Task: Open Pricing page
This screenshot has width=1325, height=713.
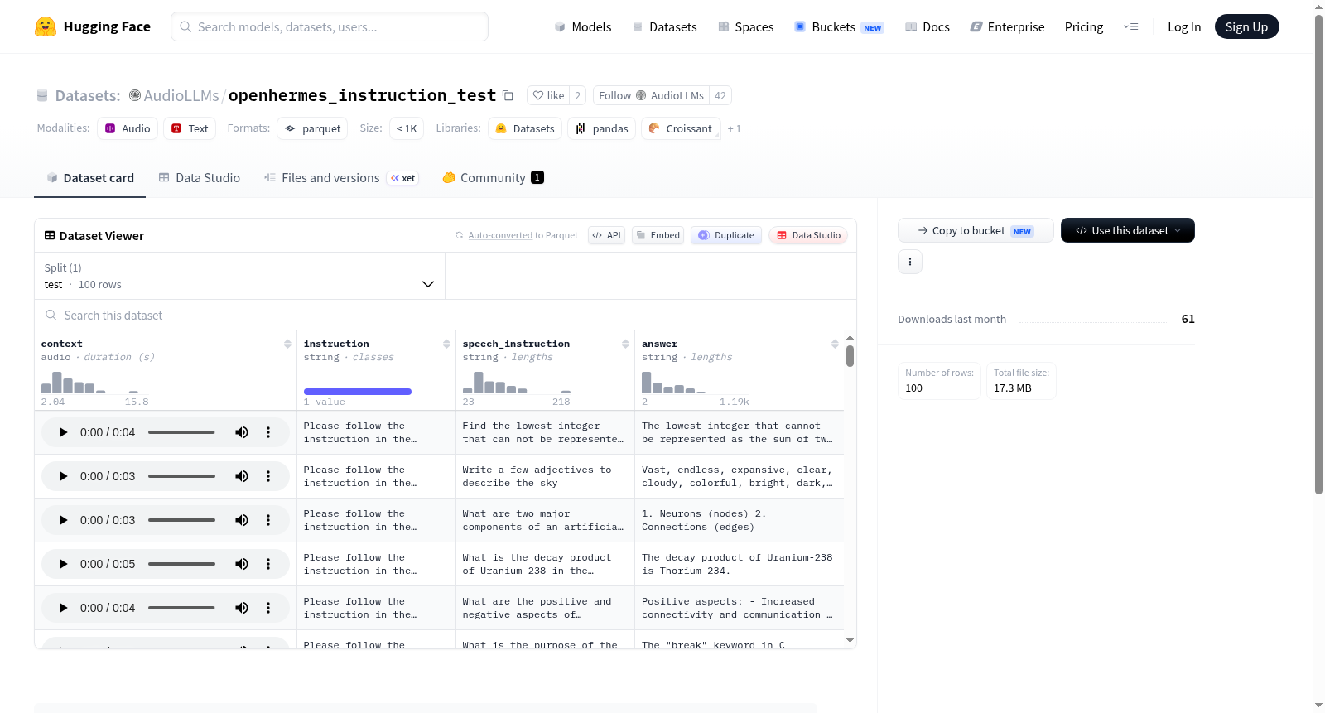Action: tap(1084, 27)
